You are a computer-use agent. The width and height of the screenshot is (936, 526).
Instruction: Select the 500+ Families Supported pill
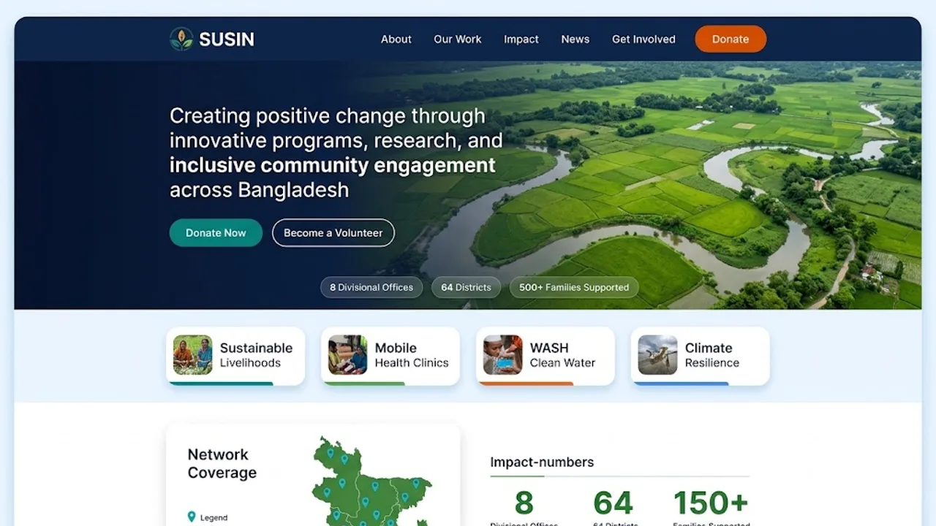(x=574, y=287)
